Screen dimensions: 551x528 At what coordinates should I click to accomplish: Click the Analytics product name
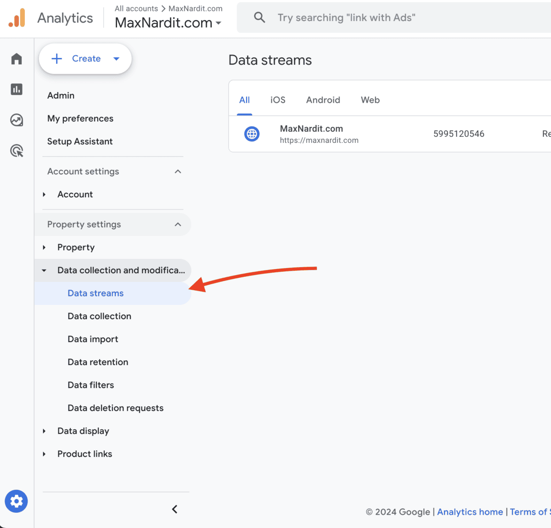[x=65, y=18]
